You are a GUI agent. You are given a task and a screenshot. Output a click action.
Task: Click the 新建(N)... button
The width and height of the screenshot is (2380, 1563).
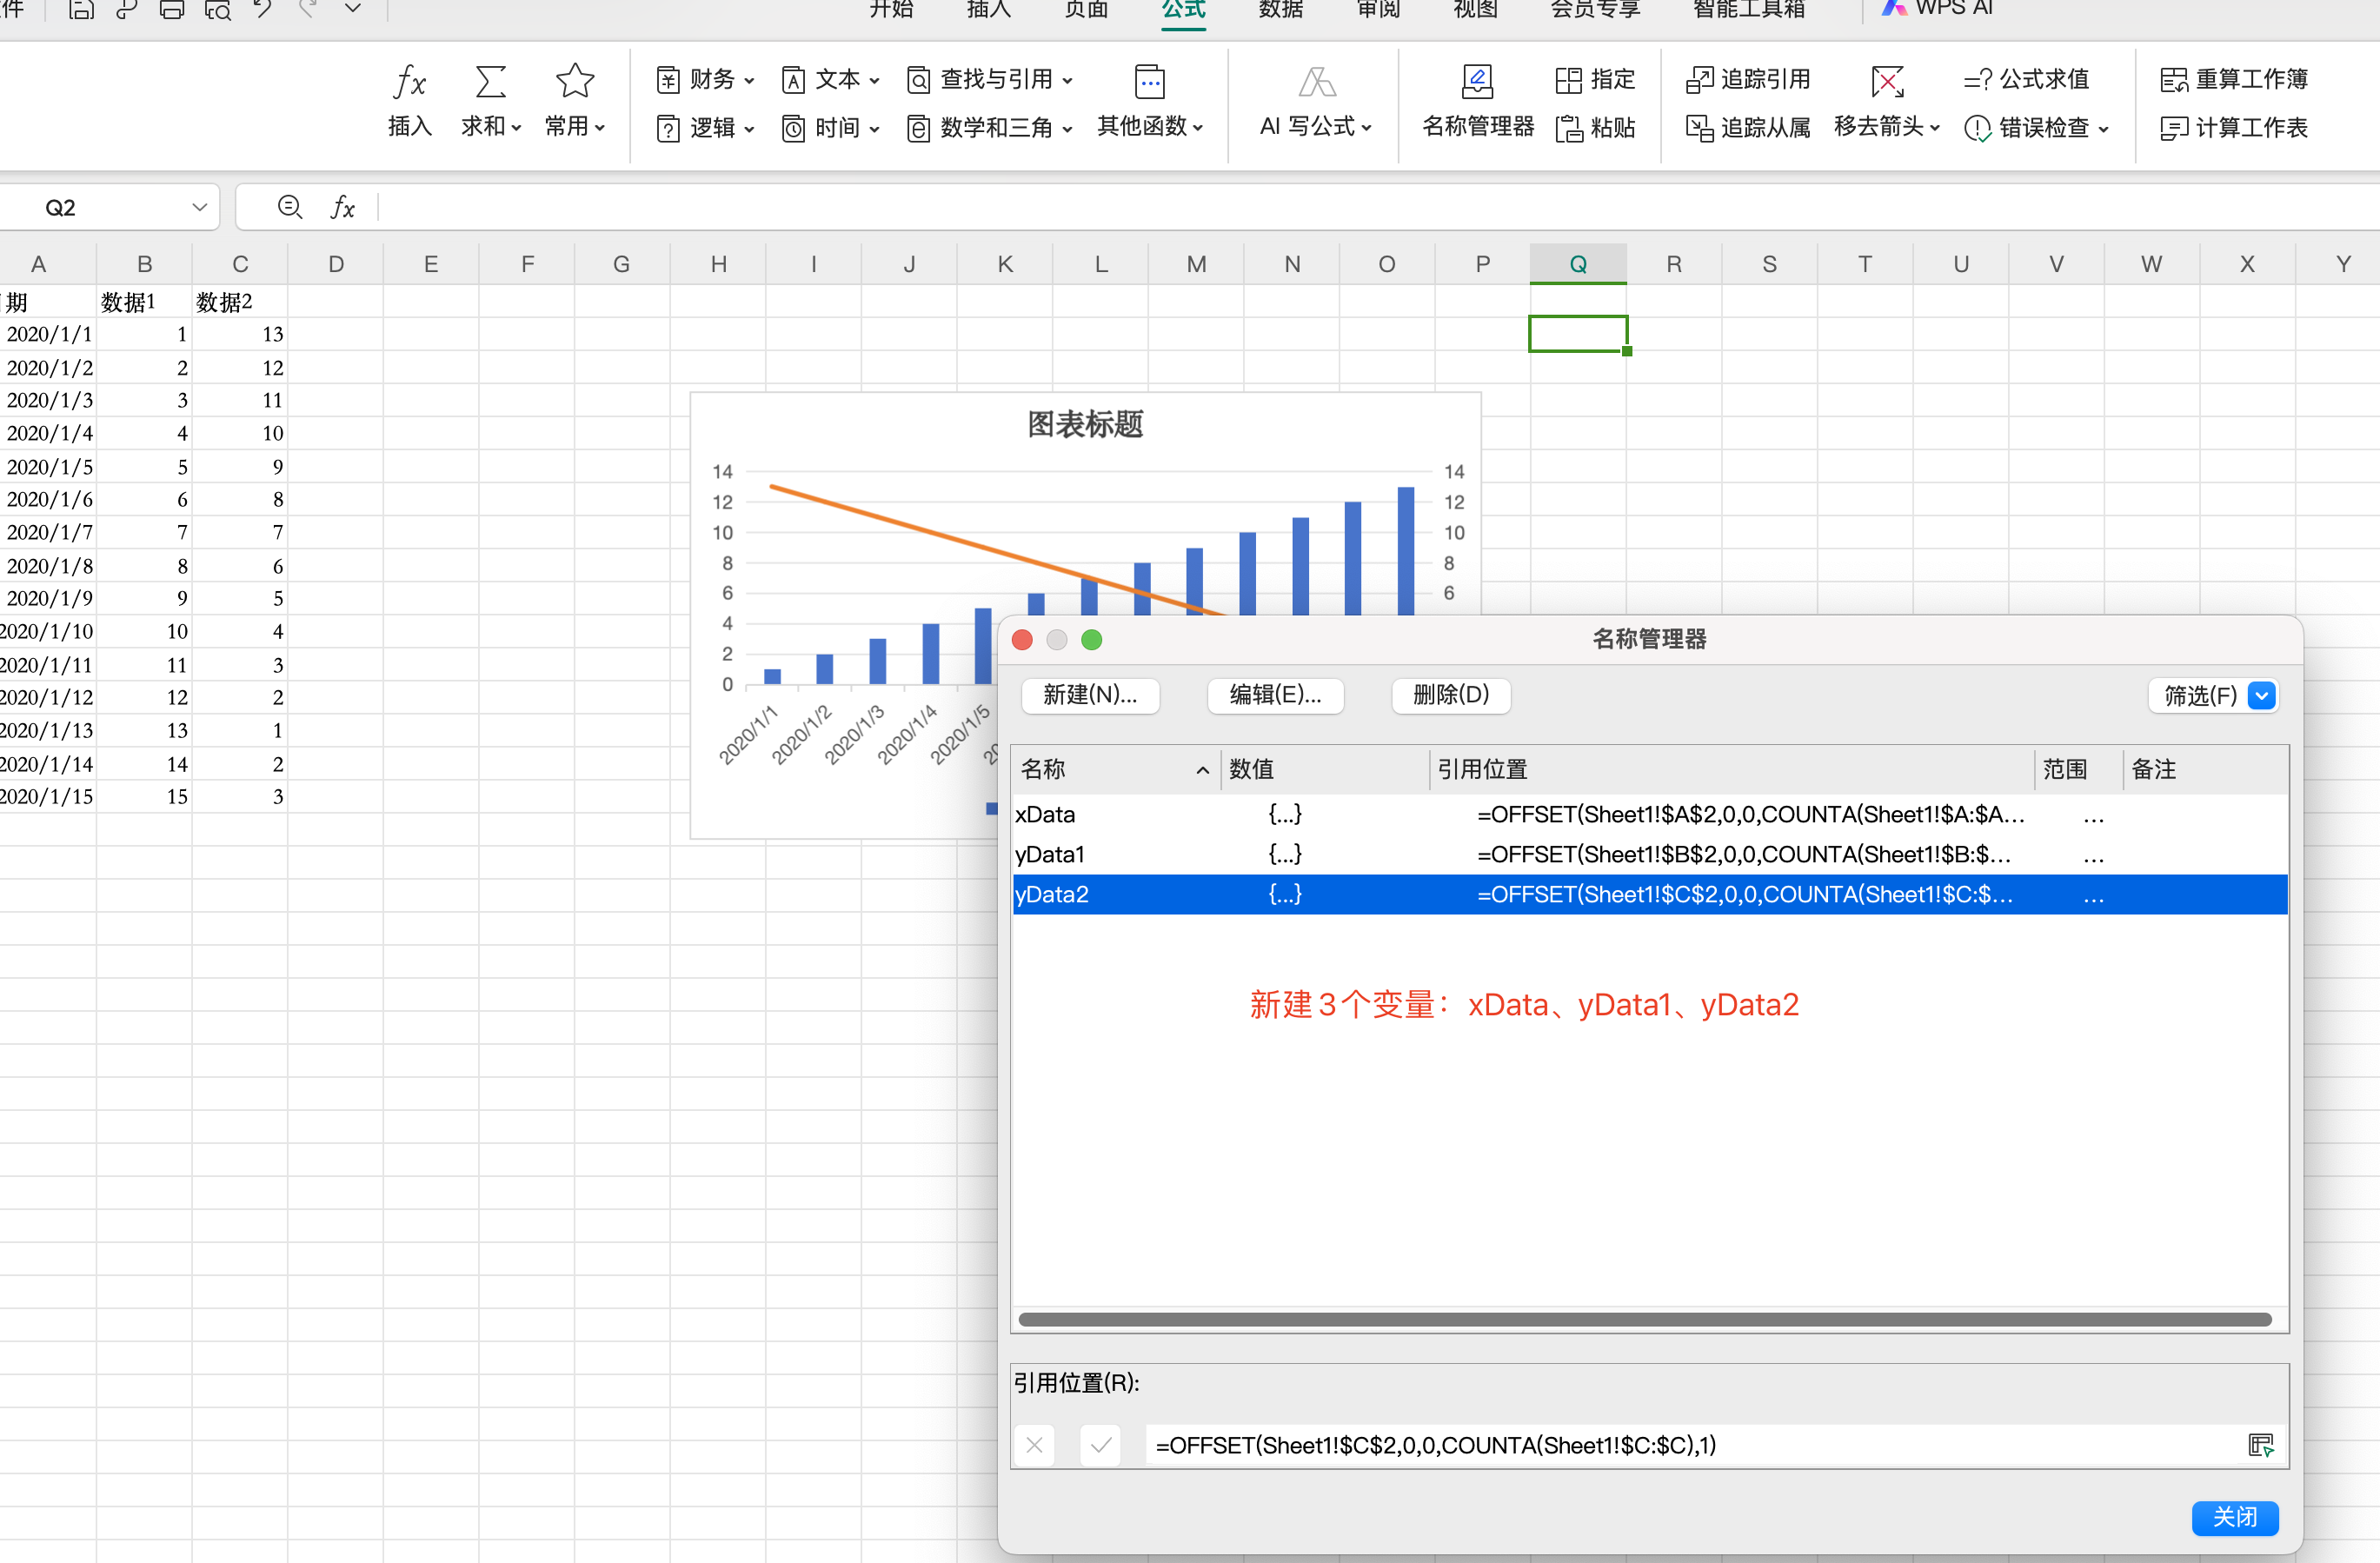click(1089, 695)
